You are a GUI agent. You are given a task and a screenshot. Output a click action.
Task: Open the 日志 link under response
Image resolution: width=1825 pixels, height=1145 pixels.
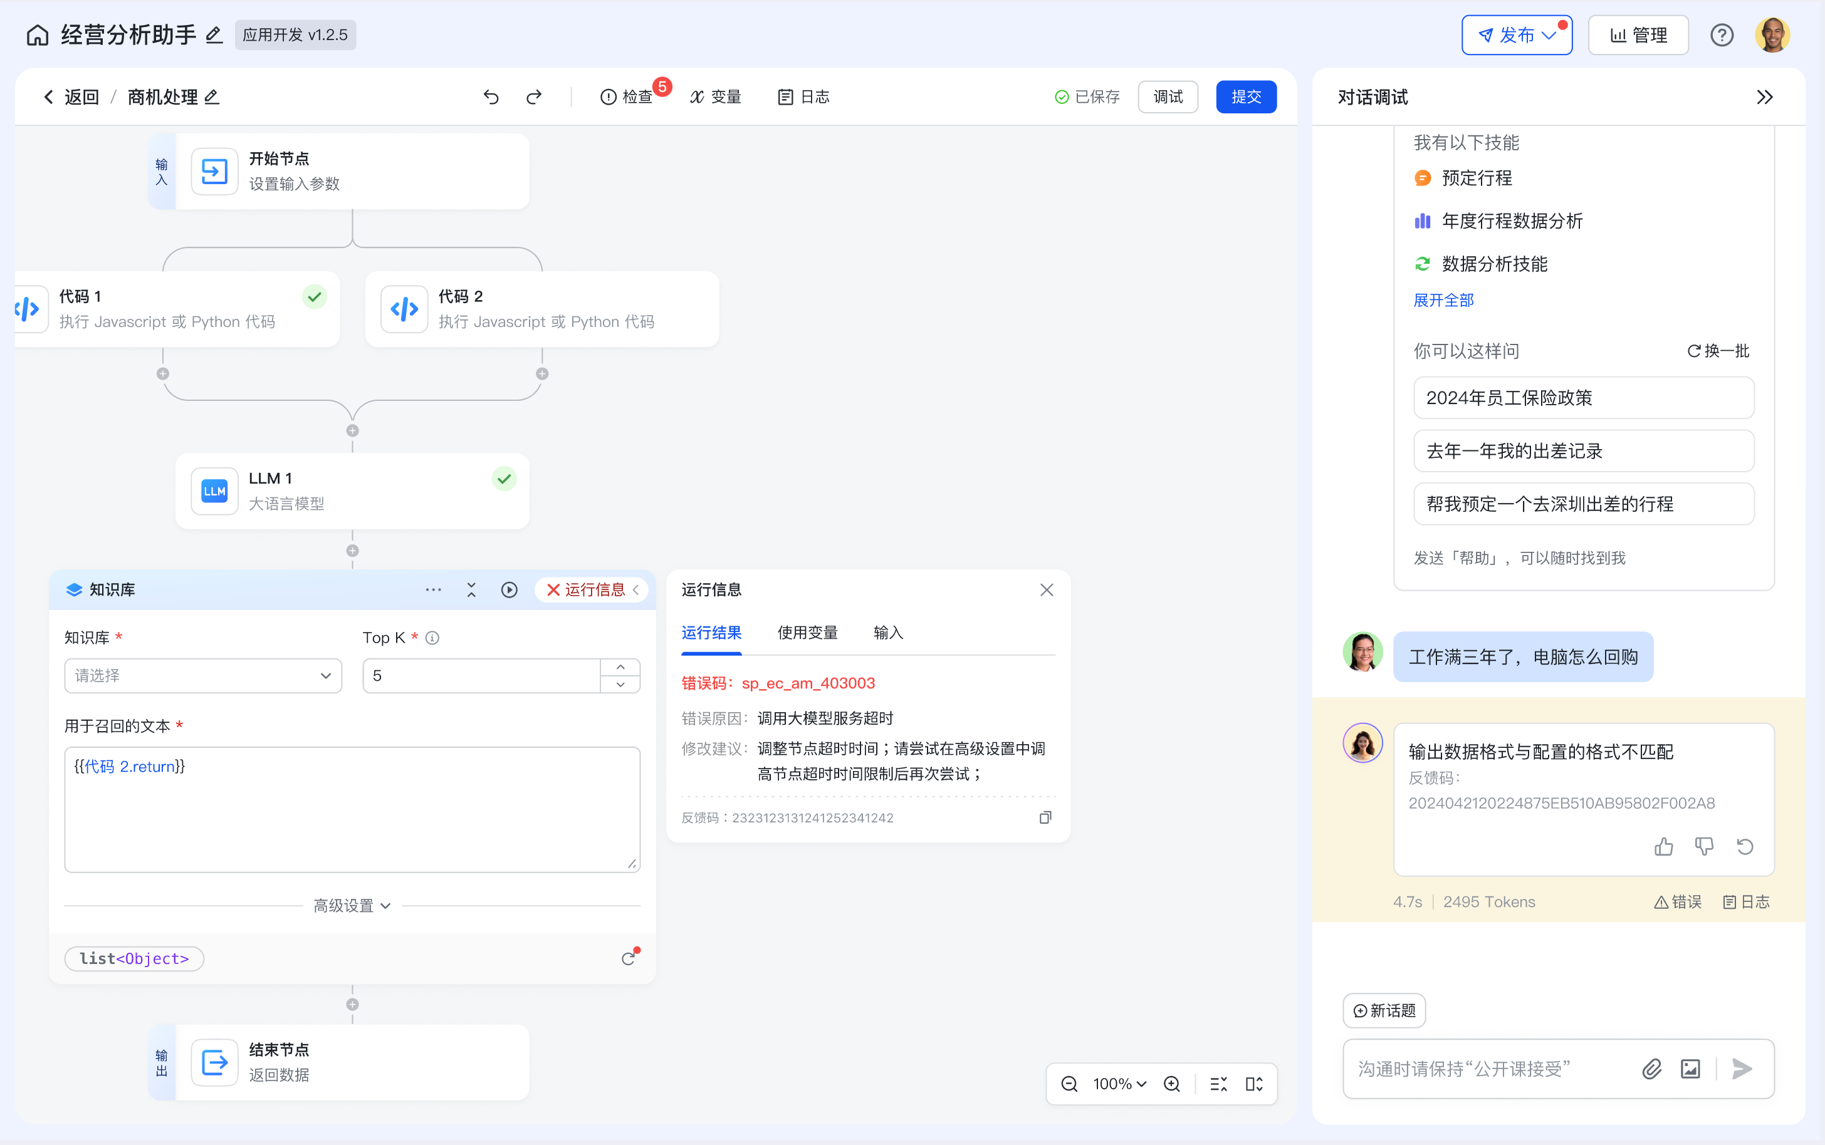(1746, 902)
